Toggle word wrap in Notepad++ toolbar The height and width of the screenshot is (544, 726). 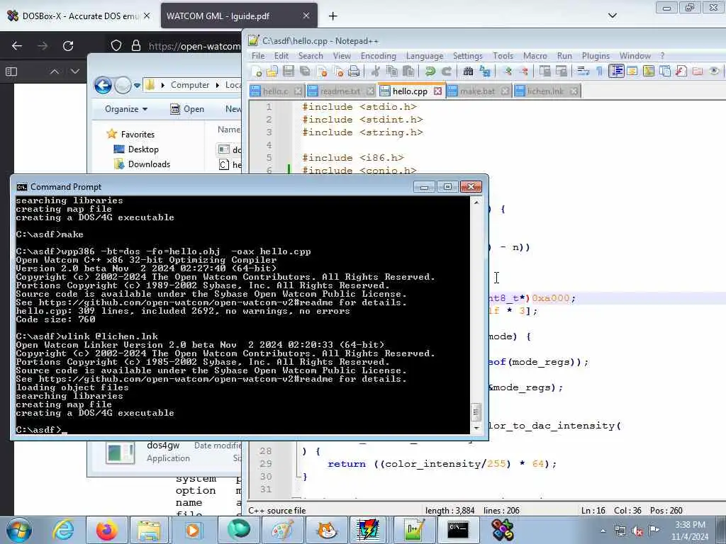pyautogui.click(x=583, y=71)
